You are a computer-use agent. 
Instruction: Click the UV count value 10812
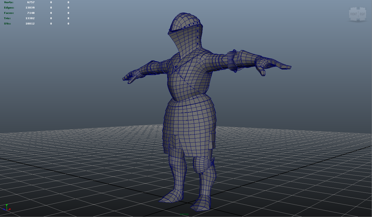30,24
